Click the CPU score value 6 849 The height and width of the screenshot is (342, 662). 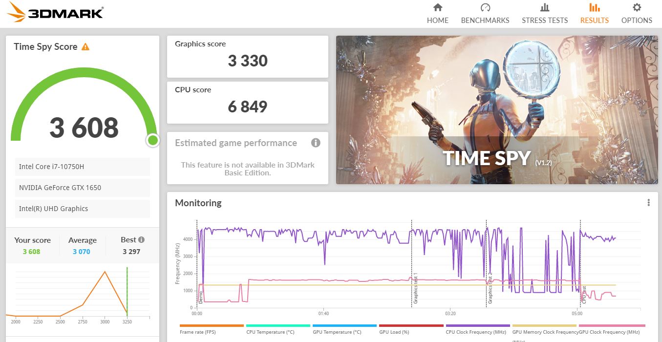tap(248, 107)
